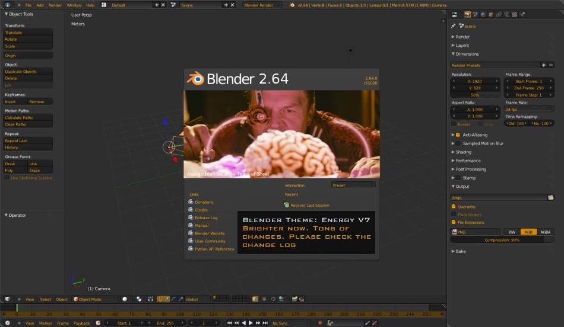Click the 50% resolution percentage slider
The height and width of the screenshot is (327, 564).
[x=475, y=95]
